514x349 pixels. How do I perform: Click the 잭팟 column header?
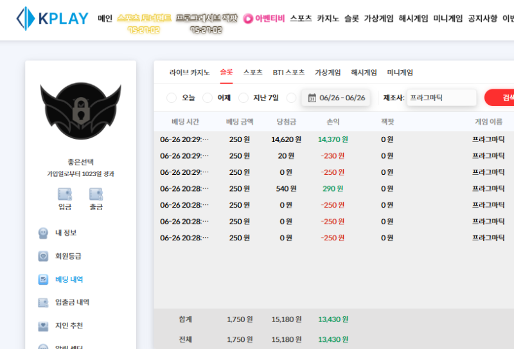tap(387, 122)
